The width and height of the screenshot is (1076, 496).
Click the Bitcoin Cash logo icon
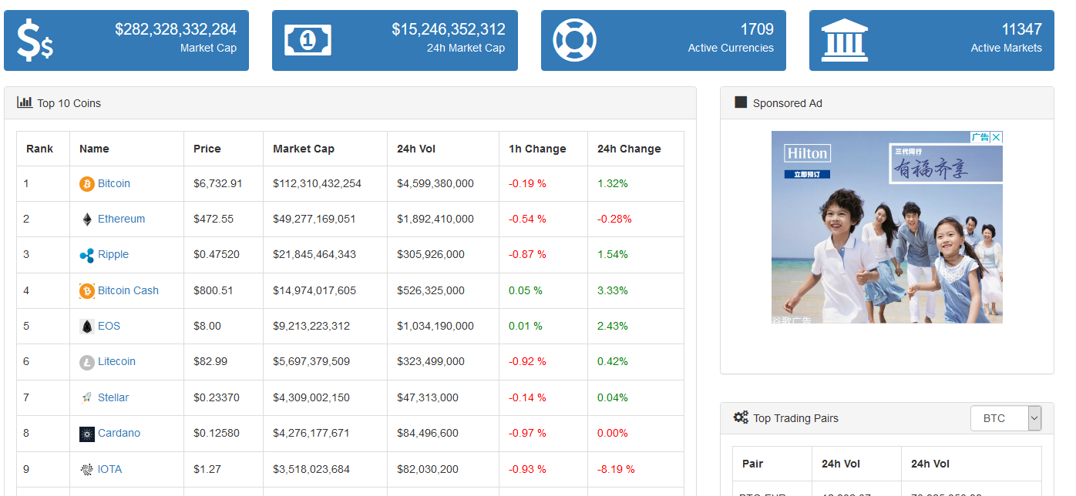[86, 291]
